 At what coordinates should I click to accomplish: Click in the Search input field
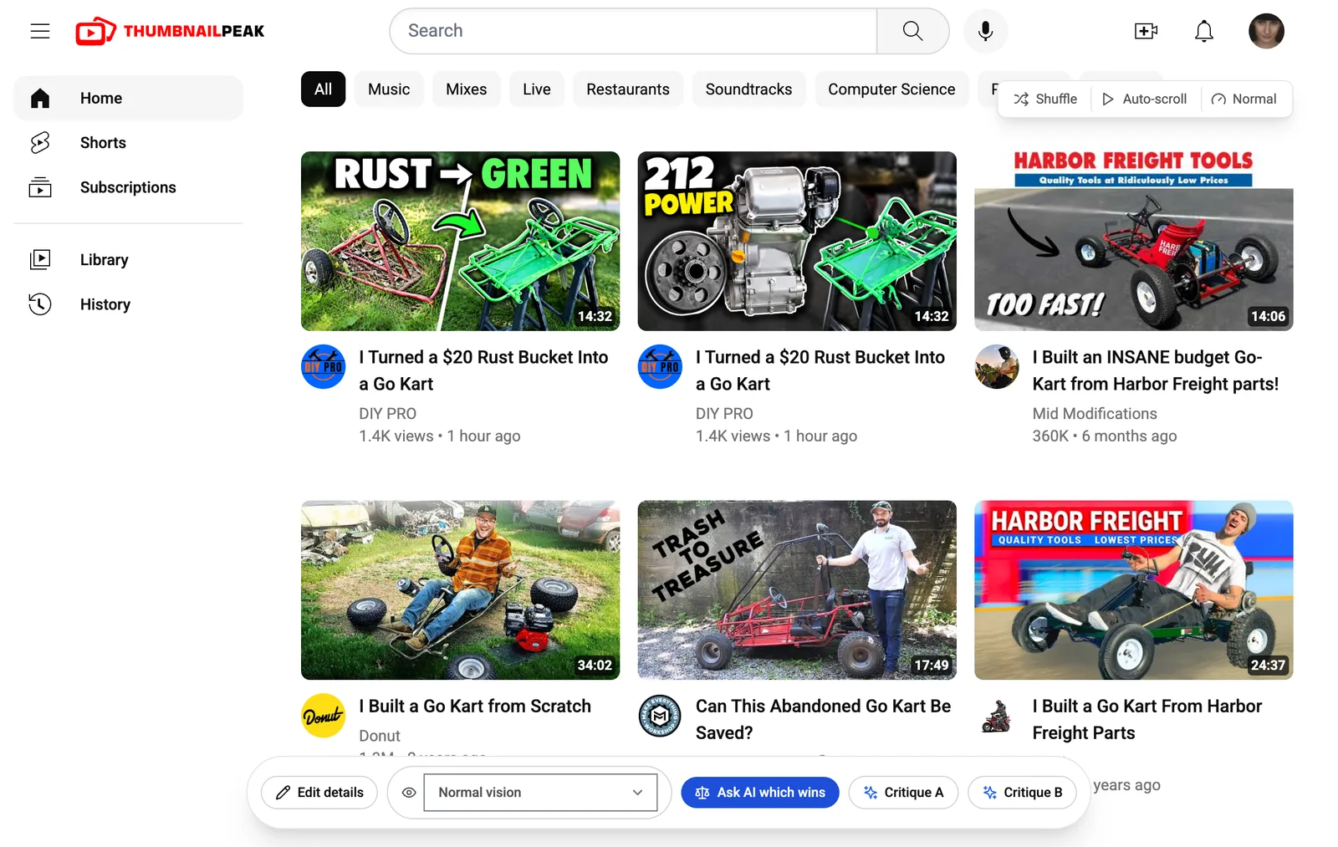pyautogui.click(x=633, y=31)
